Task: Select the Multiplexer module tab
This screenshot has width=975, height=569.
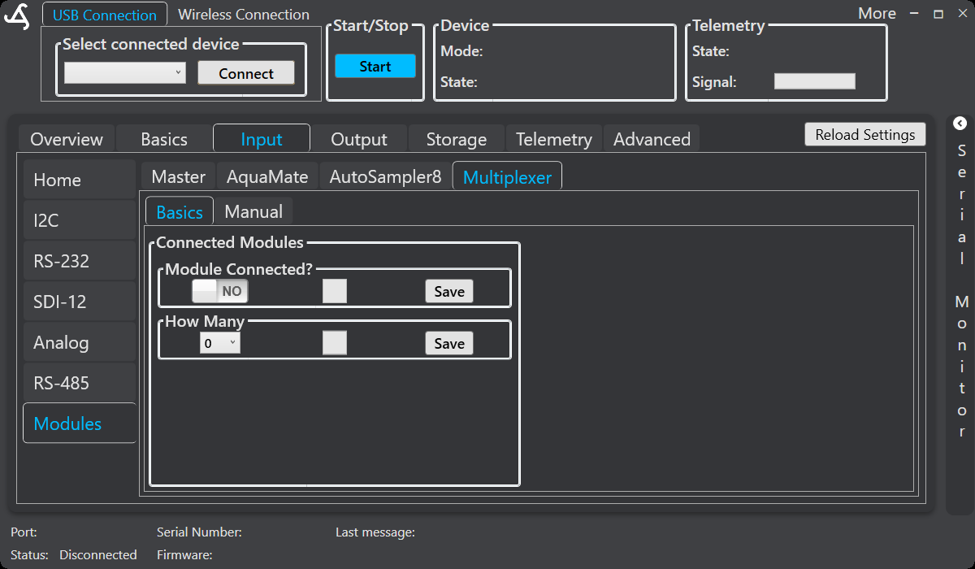Action: pos(507,176)
